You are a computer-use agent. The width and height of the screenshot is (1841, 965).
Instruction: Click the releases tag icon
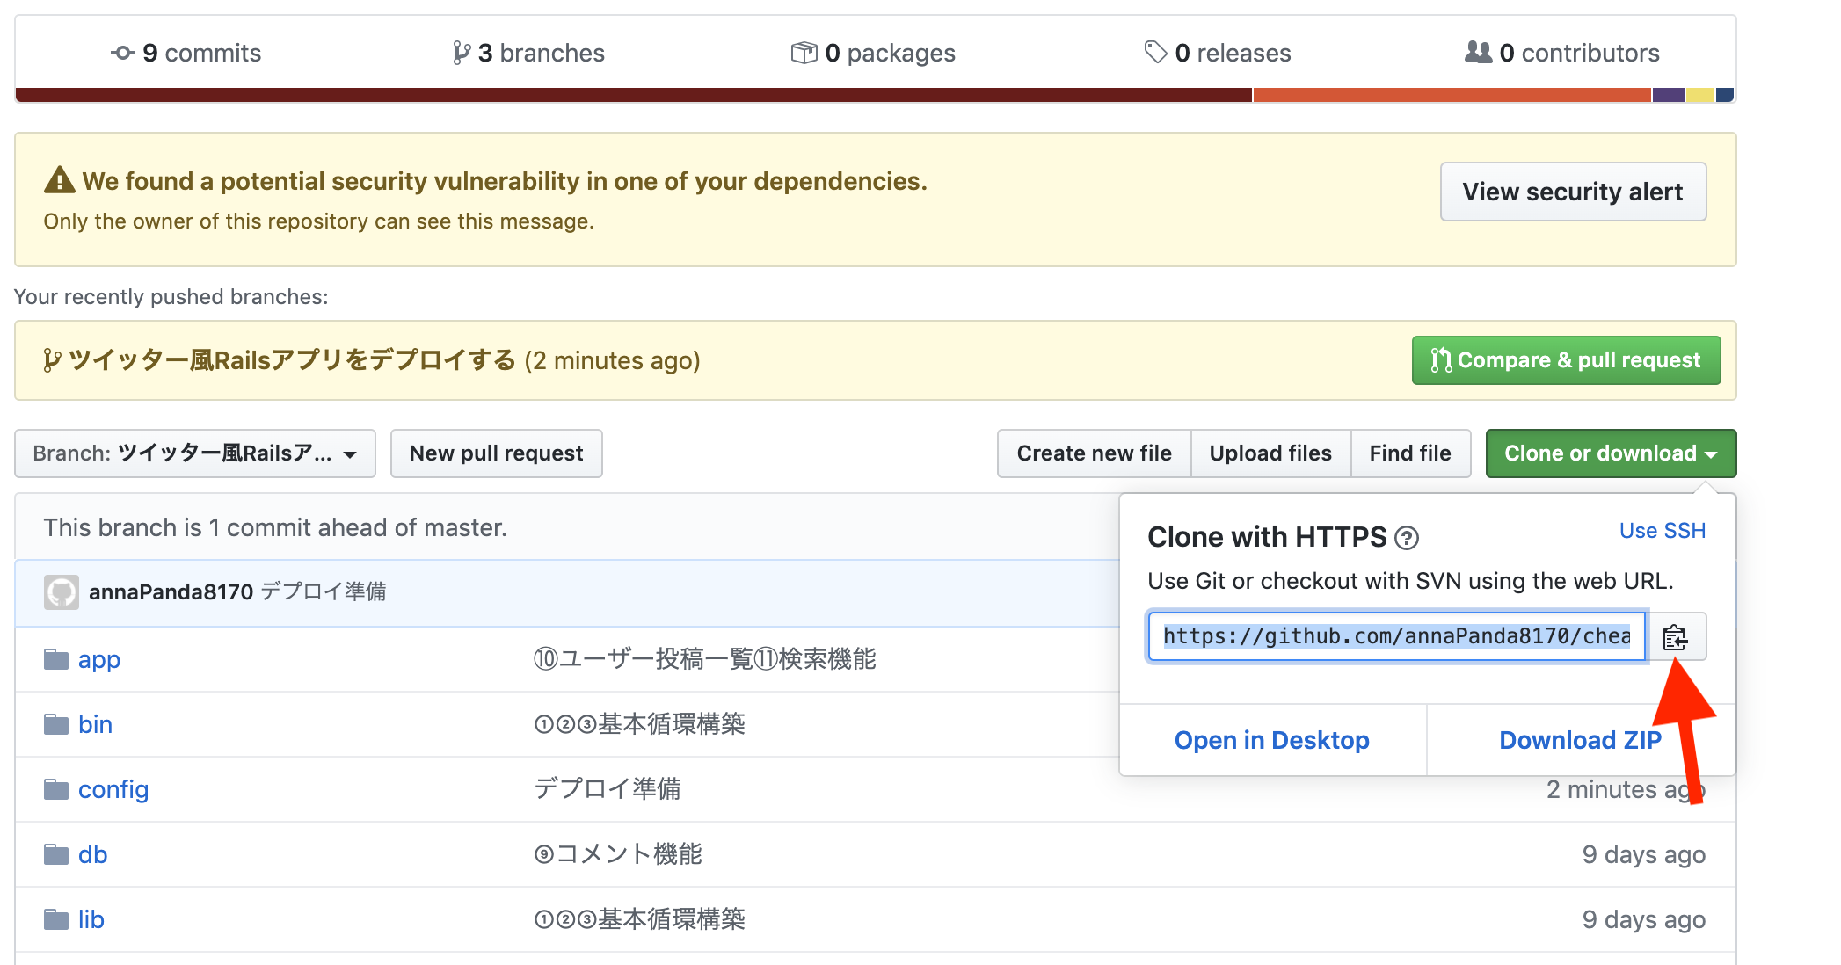(x=1155, y=52)
